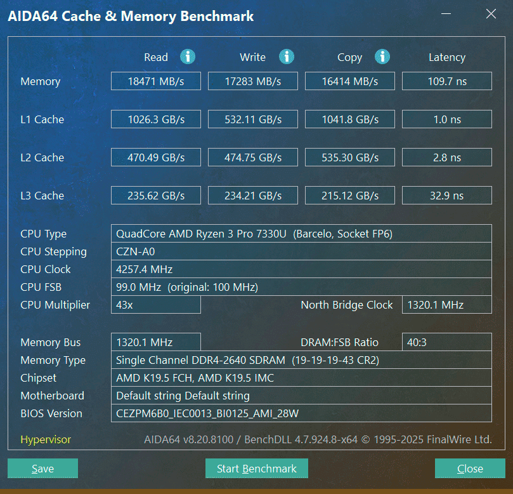Select L3 Cache copy 215.12 GB/s
The height and width of the screenshot is (494, 513).
click(350, 195)
